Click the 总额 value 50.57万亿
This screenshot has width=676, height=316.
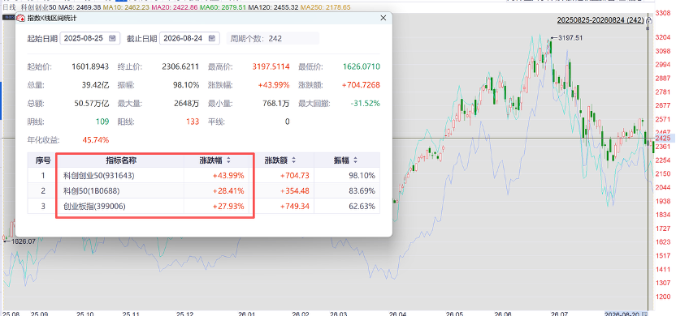(91, 104)
